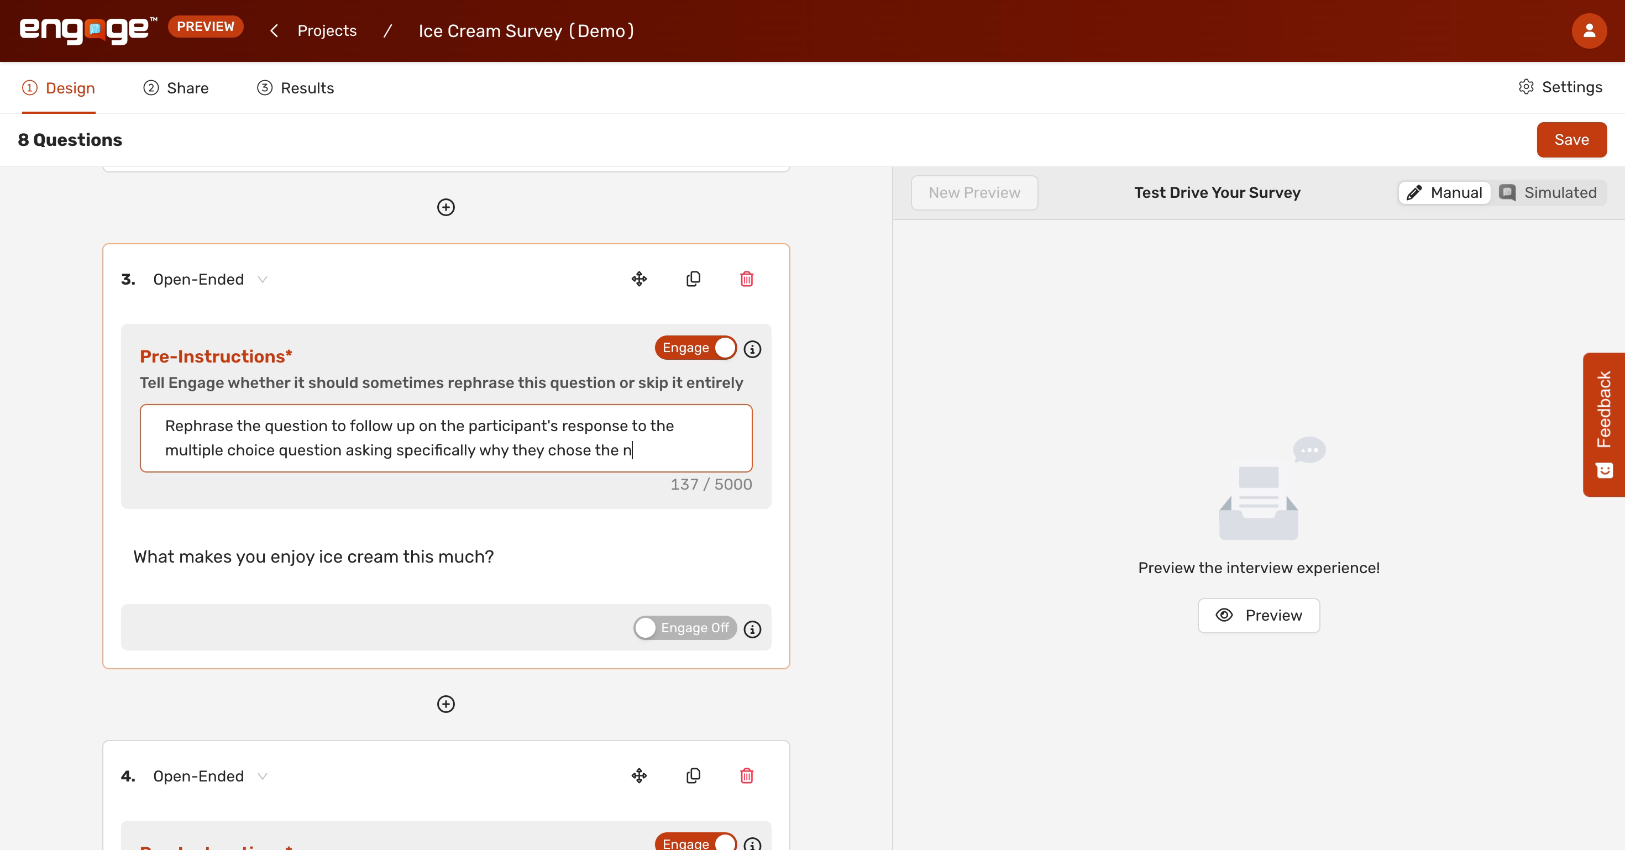Click the Engage logo

88,30
